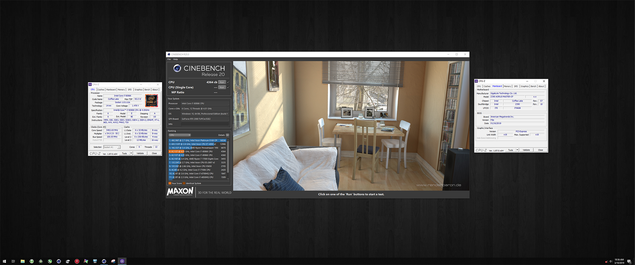The width and height of the screenshot is (635, 265).
Task: Select ranking row Intel Core i7-7700K
Action: click(197, 170)
